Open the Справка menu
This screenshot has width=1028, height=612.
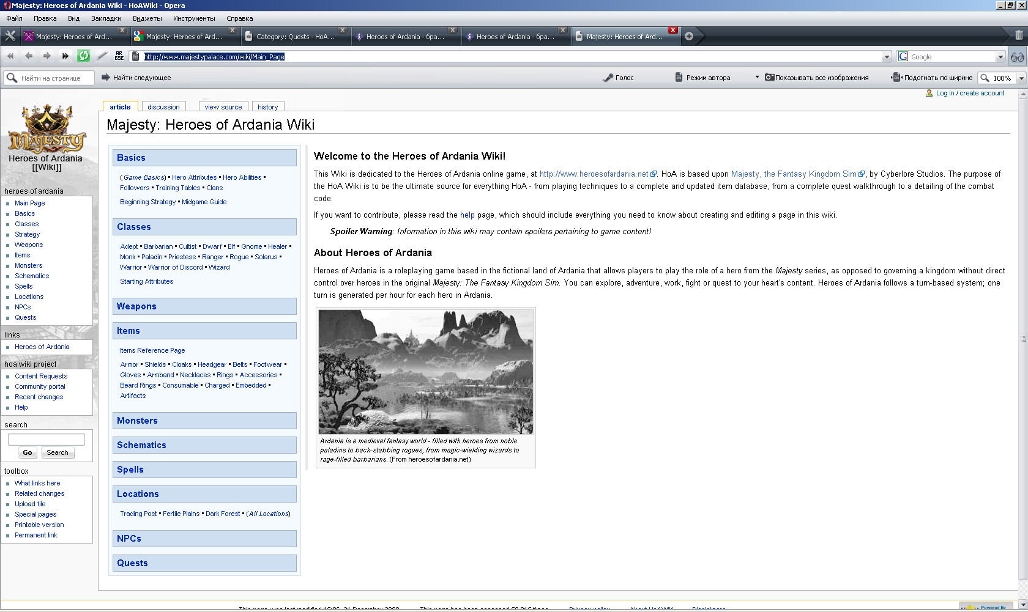pyautogui.click(x=240, y=18)
